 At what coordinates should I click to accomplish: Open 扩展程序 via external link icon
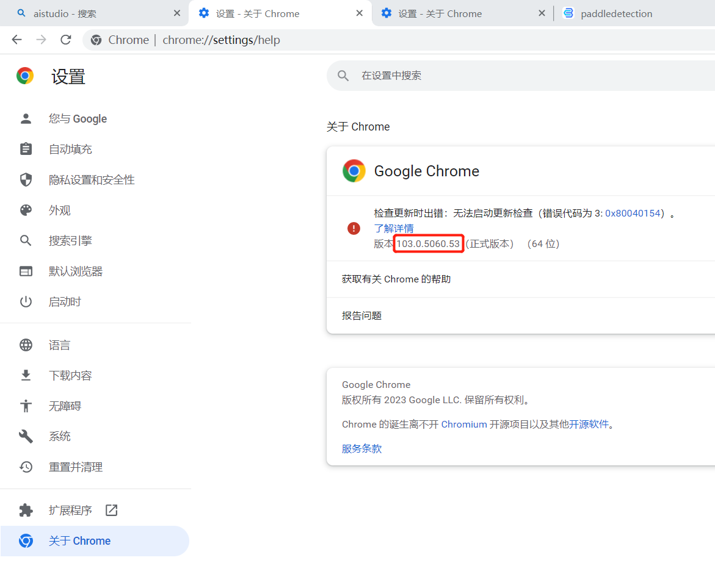[x=111, y=510]
